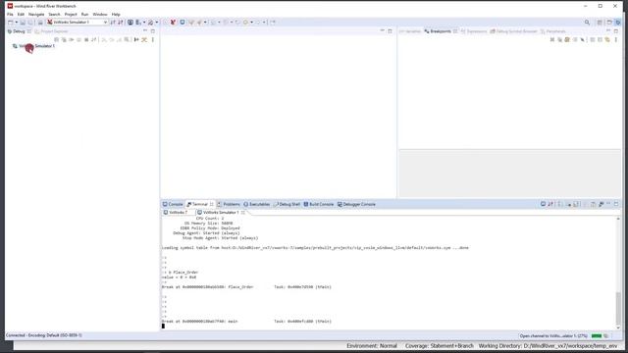Expand the New wizard dropdown arrow
The height and width of the screenshot is (353, 628).
tap(17, 23)
